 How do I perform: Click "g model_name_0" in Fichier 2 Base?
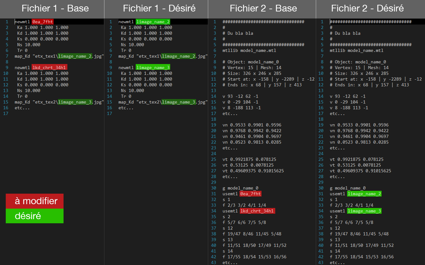pos(240,188)
